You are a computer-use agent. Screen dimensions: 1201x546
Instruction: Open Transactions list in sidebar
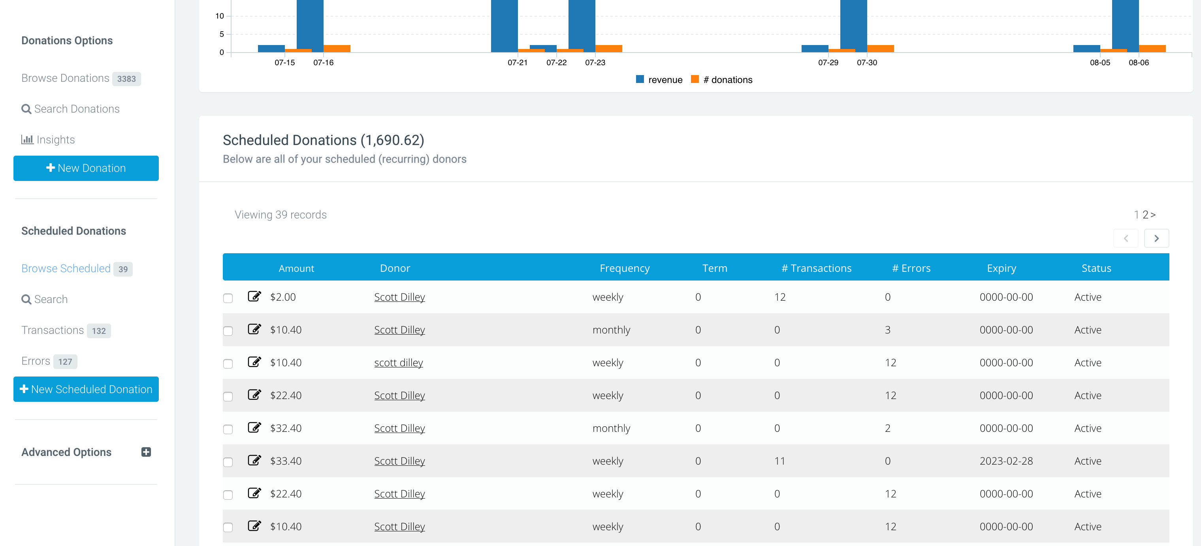(x=53, y=330)
